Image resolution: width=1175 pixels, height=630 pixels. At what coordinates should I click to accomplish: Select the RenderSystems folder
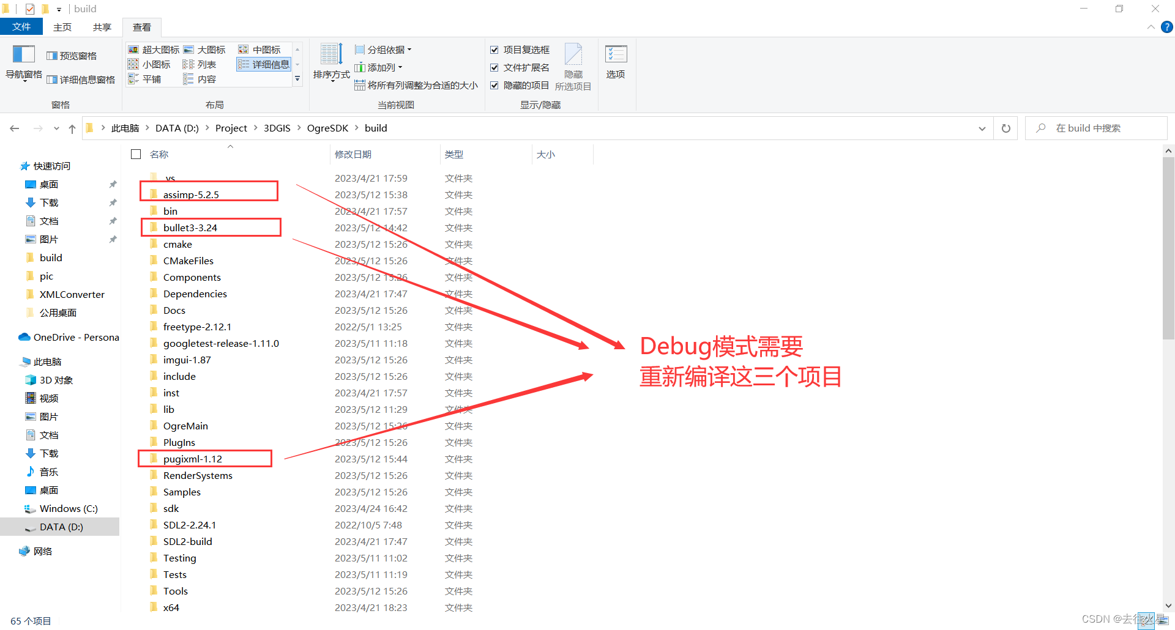[x=198, y=475]
